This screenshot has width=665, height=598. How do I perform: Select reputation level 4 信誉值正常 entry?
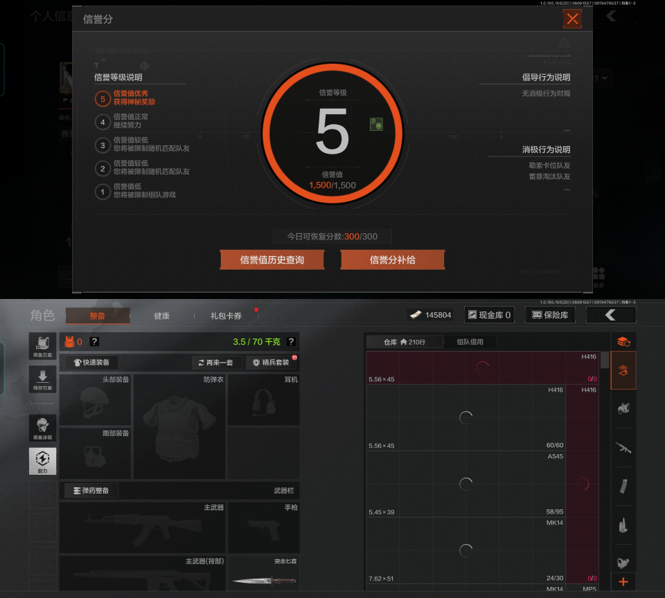(x=122, y=121)
